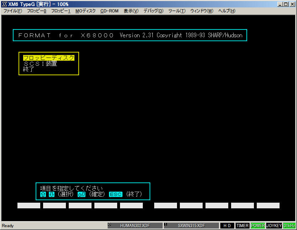Click the JOYKEY status indicator

(x=274, y=226)
